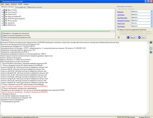Click the Spy/Spyware link

click(122, 18)
